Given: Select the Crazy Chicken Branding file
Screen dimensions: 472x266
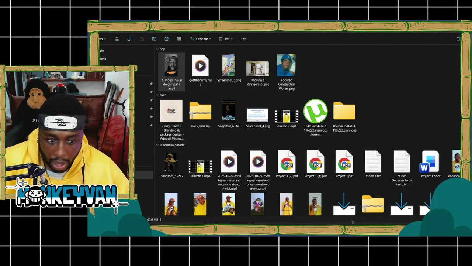Looking at the screenshot, I should (x=171, y=120).
